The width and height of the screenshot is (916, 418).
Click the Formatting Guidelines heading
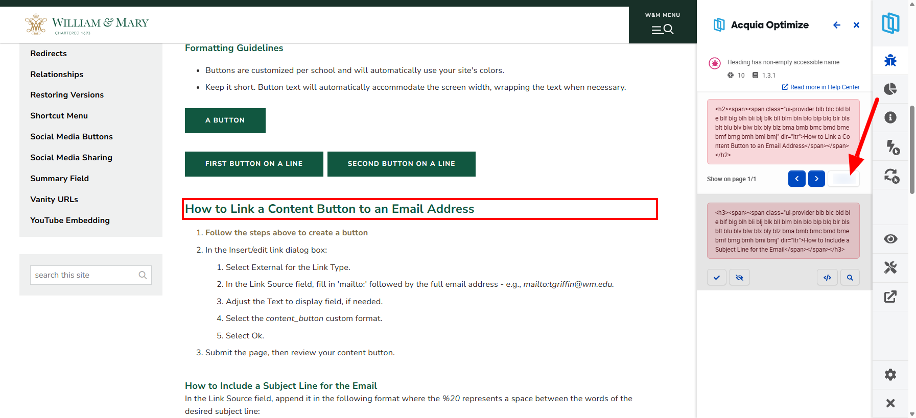(234, 48)
